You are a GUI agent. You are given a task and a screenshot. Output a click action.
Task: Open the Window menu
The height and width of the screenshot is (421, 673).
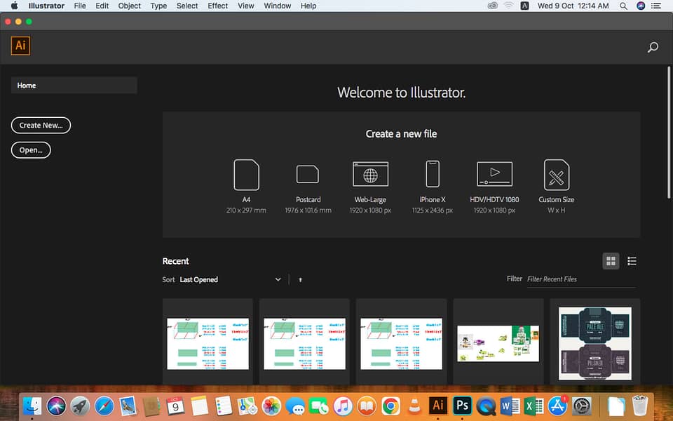pos(278,6)
